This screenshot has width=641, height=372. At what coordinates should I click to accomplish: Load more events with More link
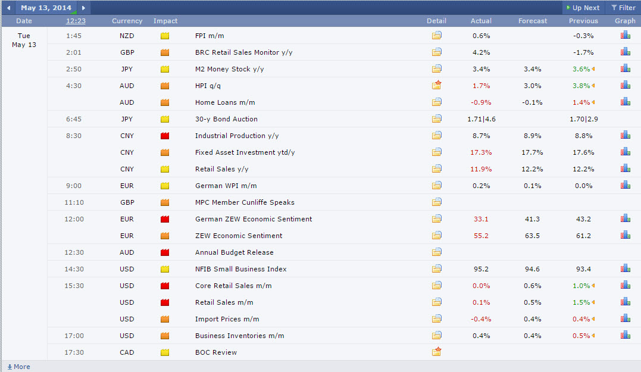(x=19, y=367)
